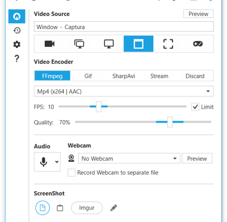Image resolution: width=227 pixels, height=222 pixels.
Task: Click the Window - Captura source field
Action: pyautogui.click(x=123, y=27)
